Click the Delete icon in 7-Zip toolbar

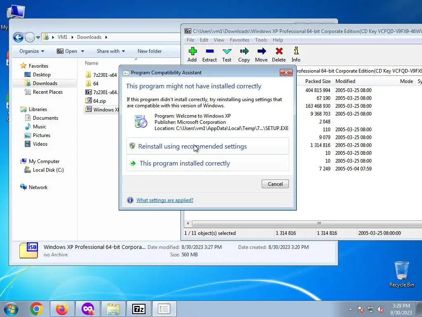(279, 55)
